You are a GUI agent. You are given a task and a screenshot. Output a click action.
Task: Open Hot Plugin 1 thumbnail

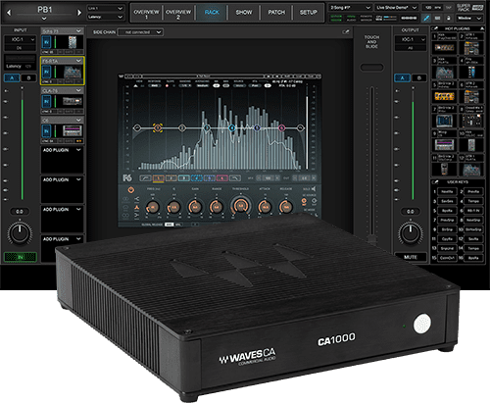[444, 48]
